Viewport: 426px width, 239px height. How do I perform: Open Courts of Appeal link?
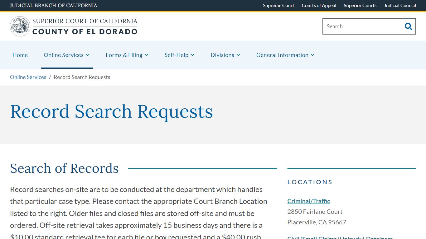pyautogui.click(x=319, y=6)
